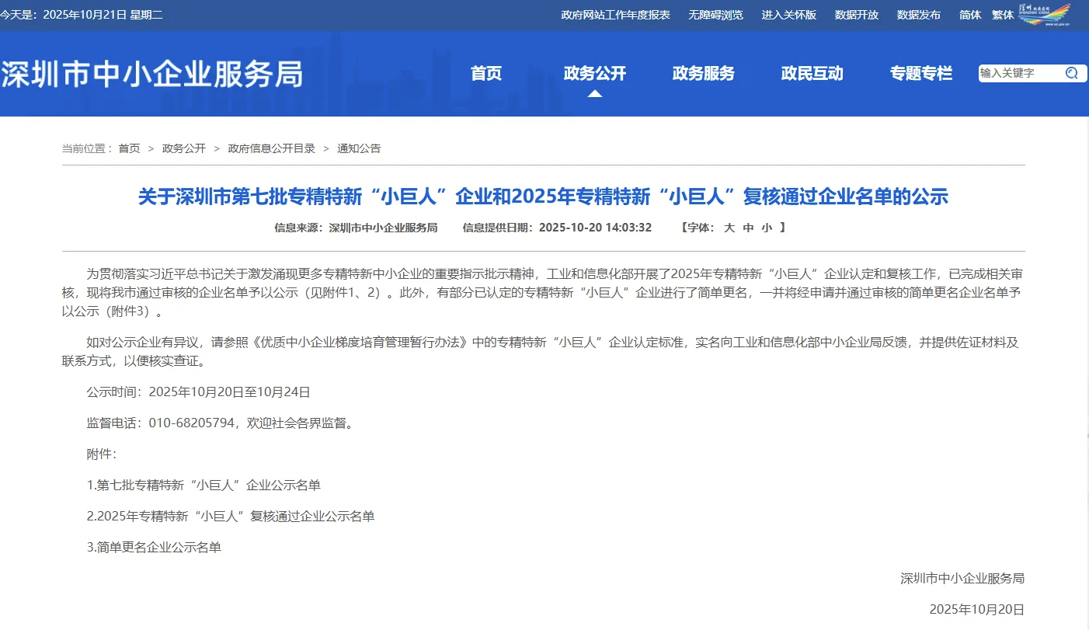This screenshot has height=630, width=1089.
Task: Open 政府网站工作年度报表 link
Action: pos(615,15)
